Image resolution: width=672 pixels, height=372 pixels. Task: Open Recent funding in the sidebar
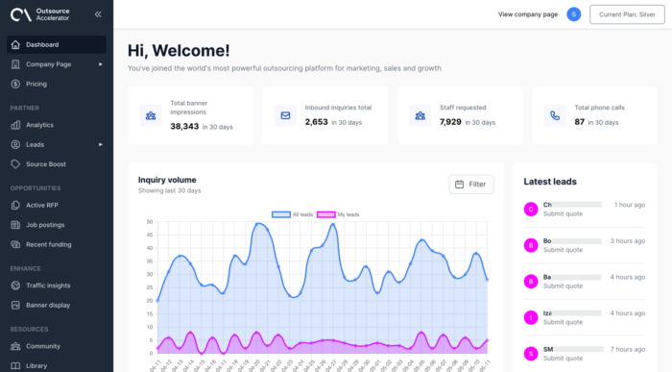57,244
